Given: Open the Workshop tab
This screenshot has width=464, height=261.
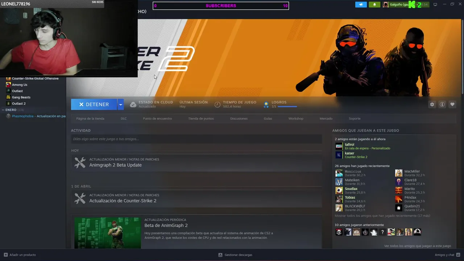Looking at the screenshot, I should click(x=296, y=119).
